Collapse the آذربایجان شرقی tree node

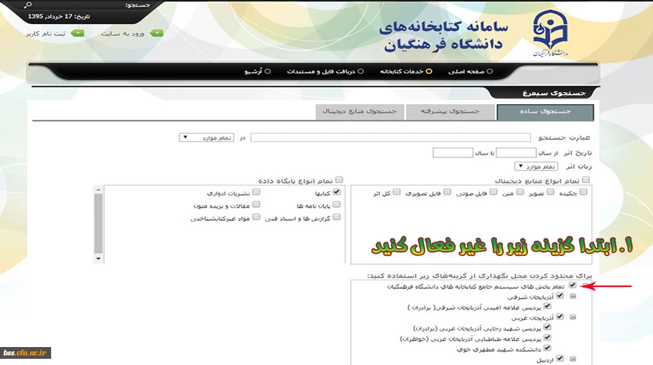pyautogui.click(x=573, y=296)
